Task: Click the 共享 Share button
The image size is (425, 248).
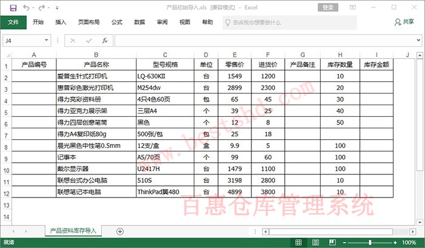Action: coord(404,22)
